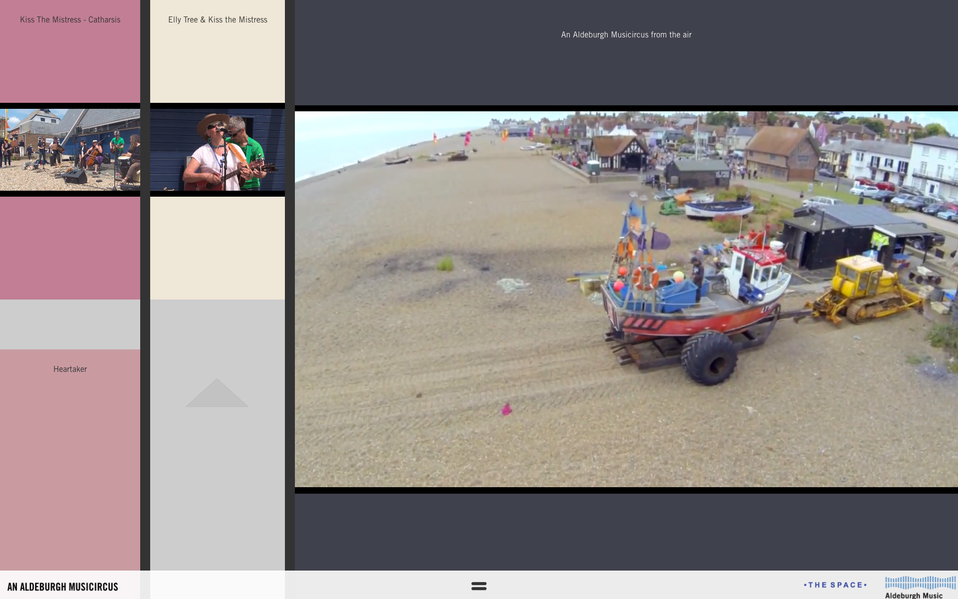The height and width of the screenshot is (599, 958).
Task: Click pink panel beneath Catharsis thumbnail
Action: coord(70,247)
